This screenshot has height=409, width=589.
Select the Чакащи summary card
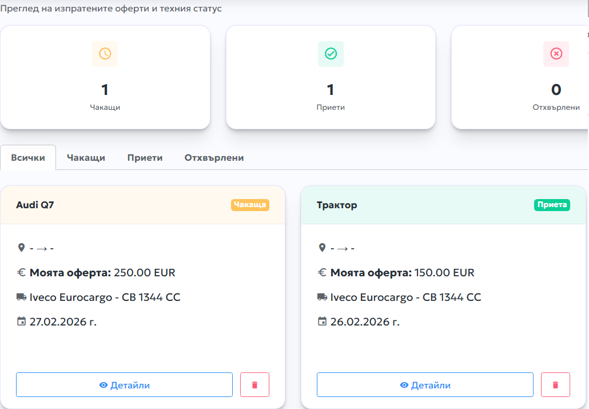point(105,77)
